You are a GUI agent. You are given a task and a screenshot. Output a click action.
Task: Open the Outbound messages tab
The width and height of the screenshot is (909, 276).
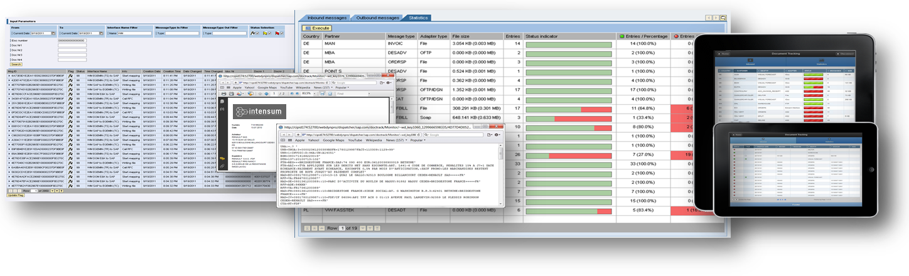377,18
